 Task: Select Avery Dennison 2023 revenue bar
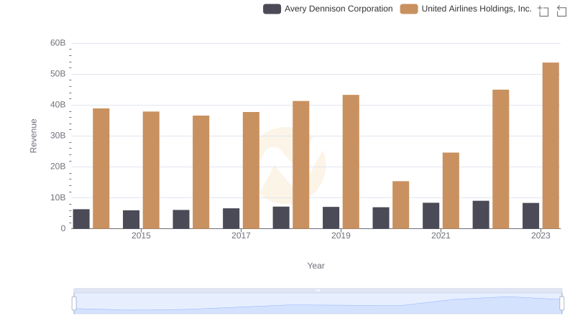pos(530,215)
